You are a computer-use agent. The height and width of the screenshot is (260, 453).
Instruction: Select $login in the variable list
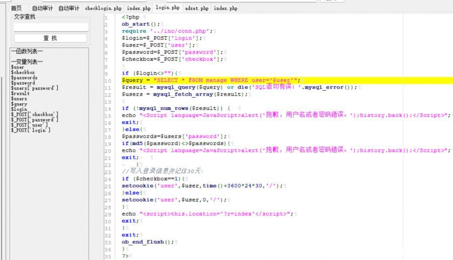click(19, 109)
